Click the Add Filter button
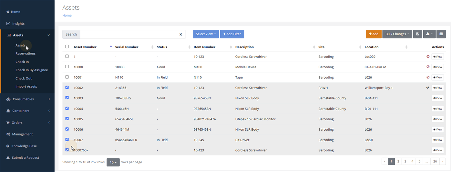 click(232, 34)
